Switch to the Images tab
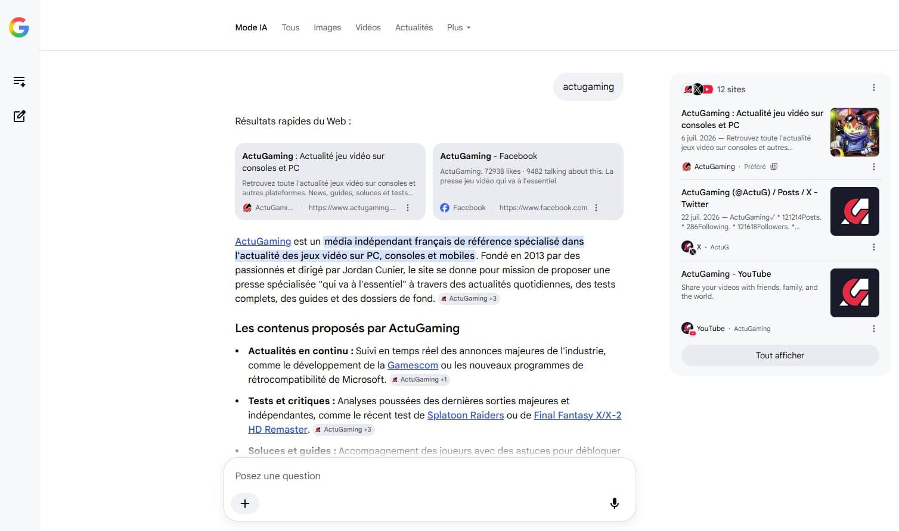The image size is (899, 531). point(327,27)
